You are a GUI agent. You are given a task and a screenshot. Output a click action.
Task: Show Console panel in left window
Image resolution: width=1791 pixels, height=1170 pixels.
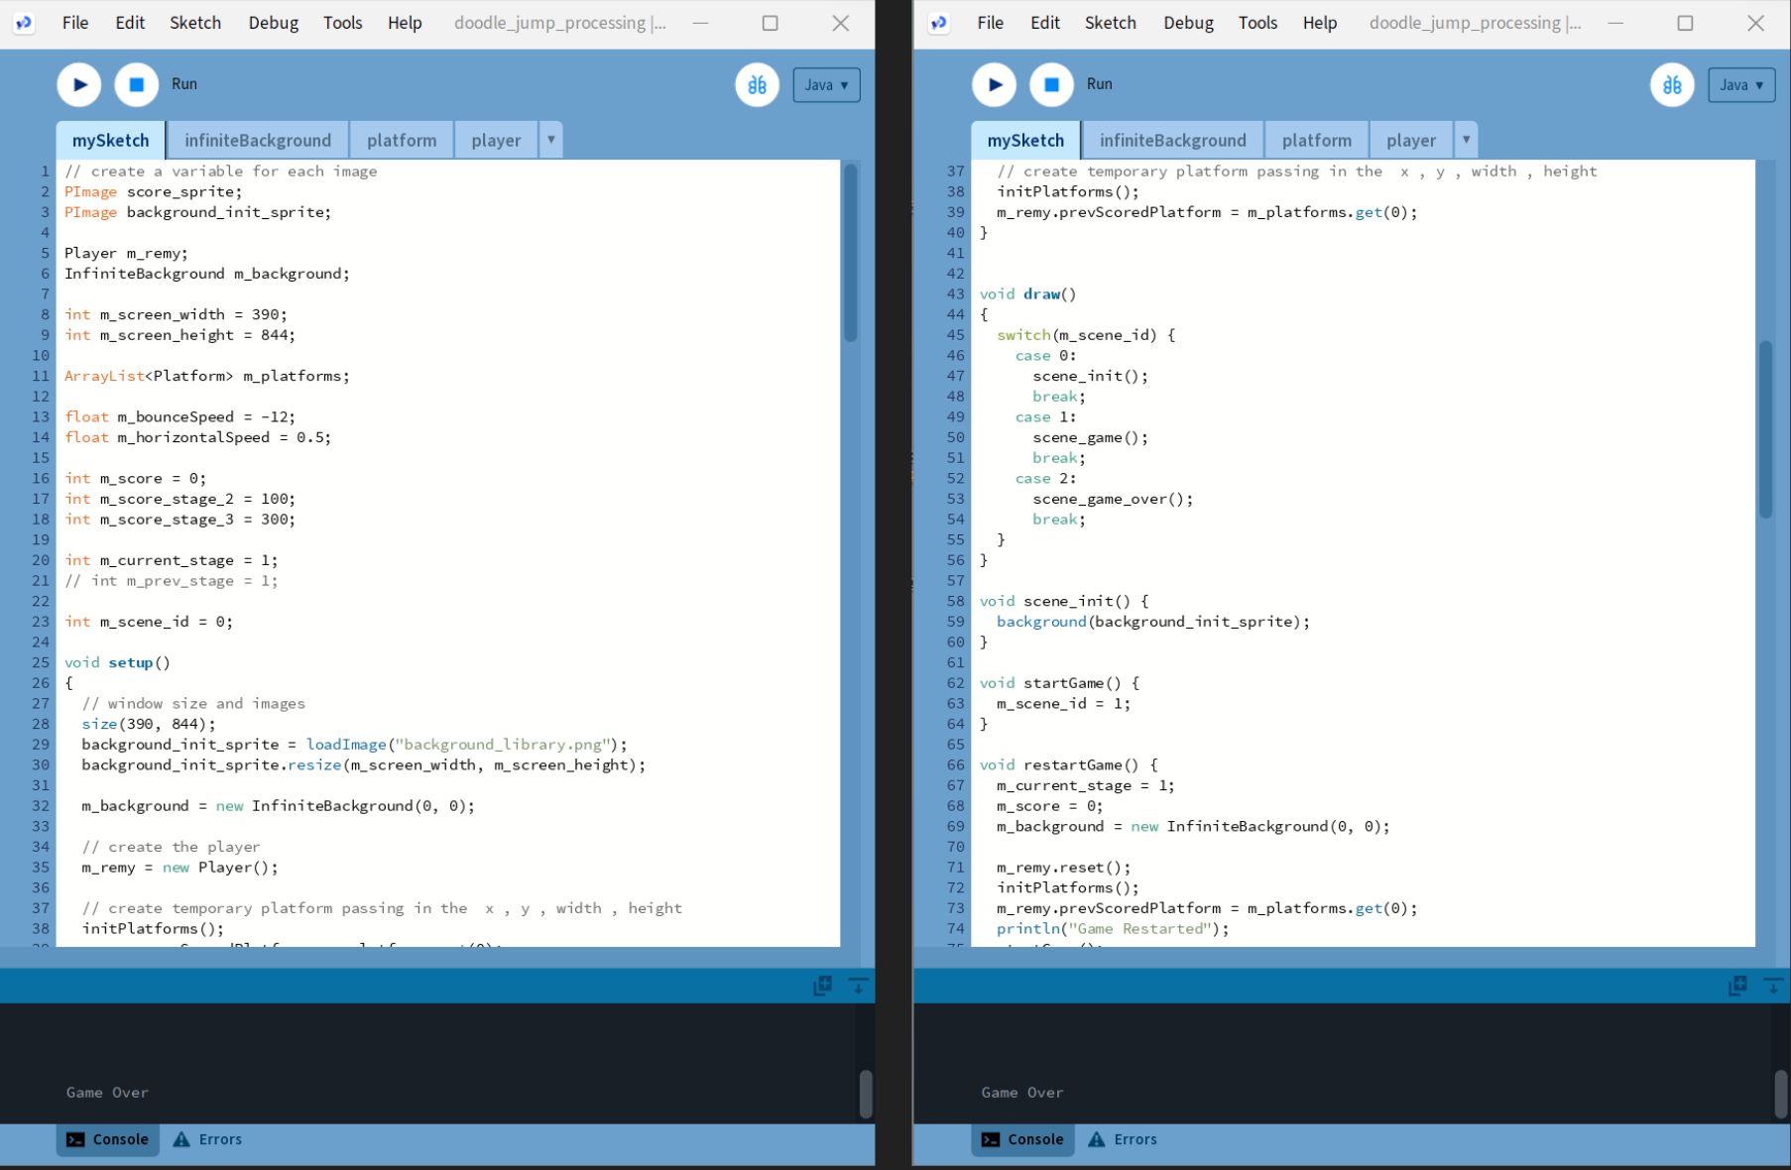coord(107,1140)
